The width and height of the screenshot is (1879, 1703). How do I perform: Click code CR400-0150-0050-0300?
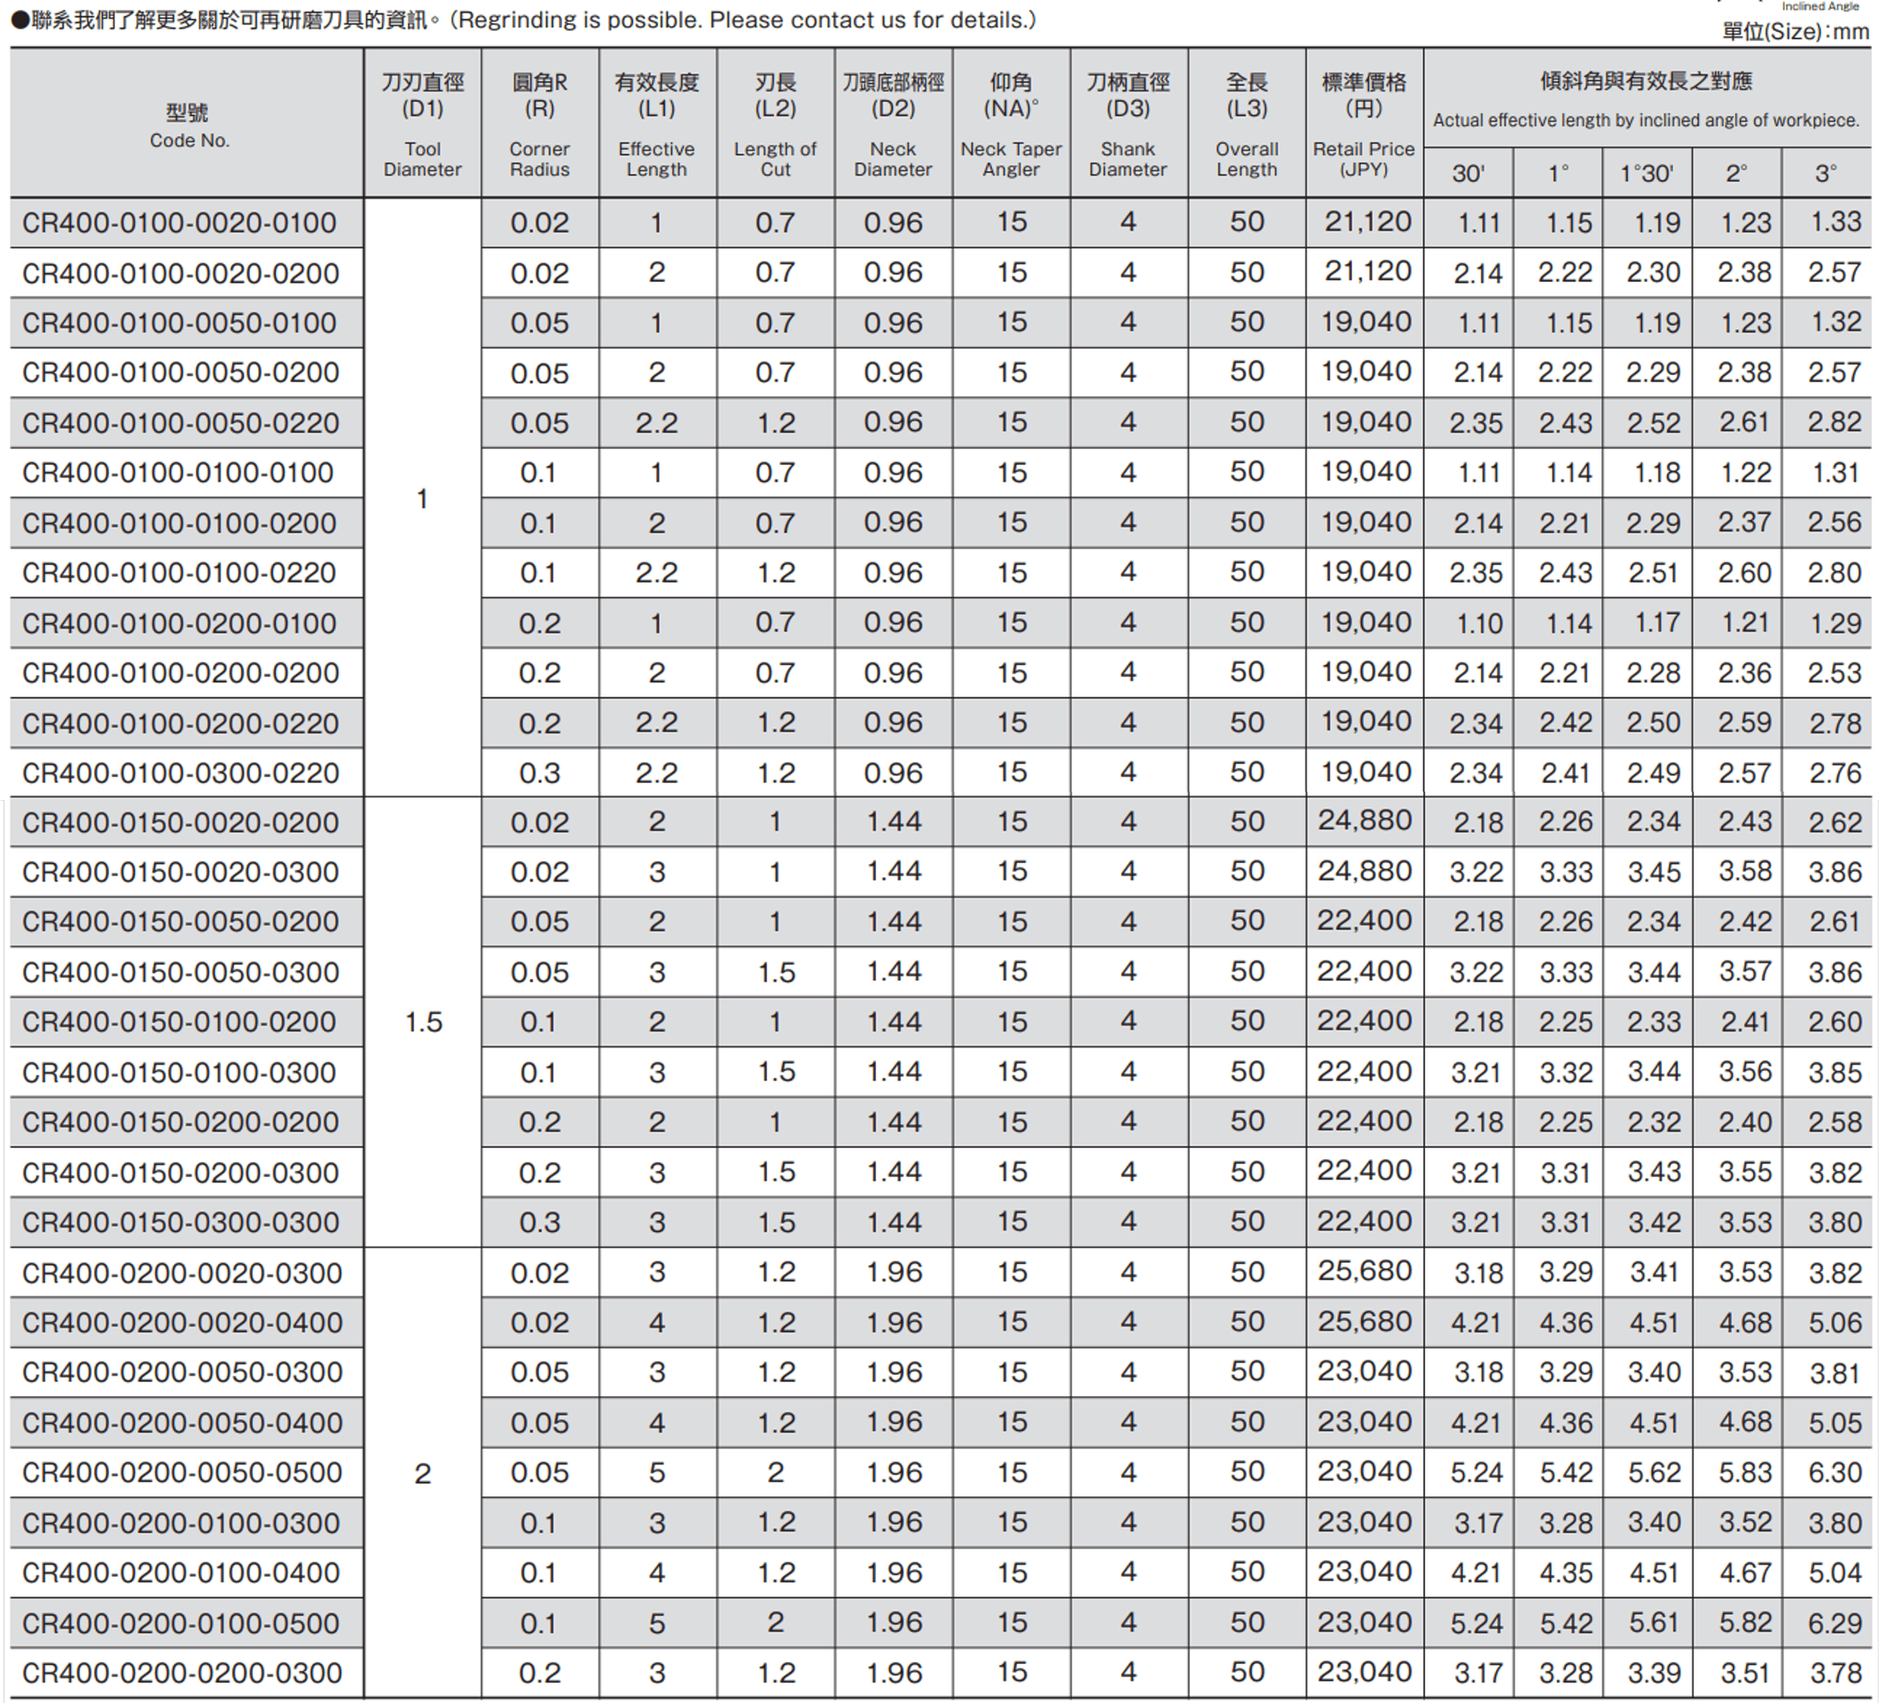coord(180,972)
